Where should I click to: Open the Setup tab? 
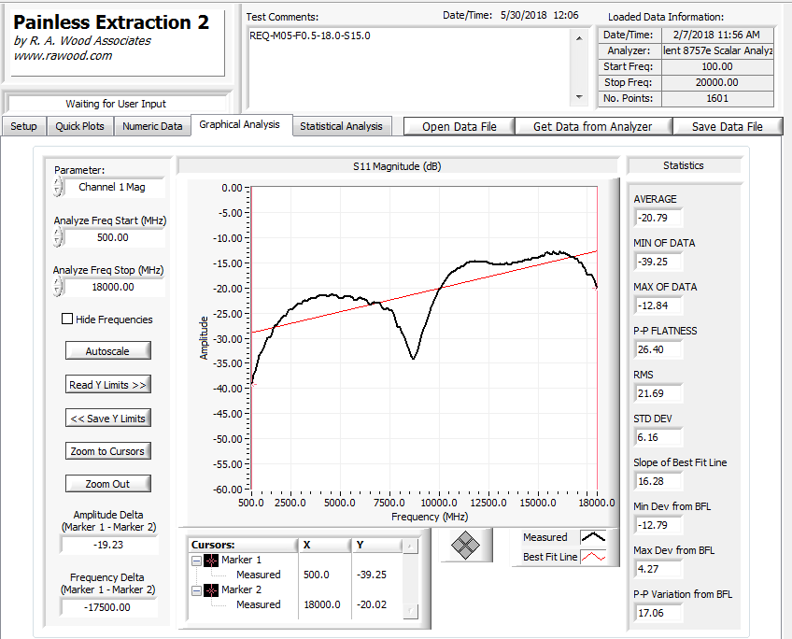pyautogui.click(x=23, y=126)
